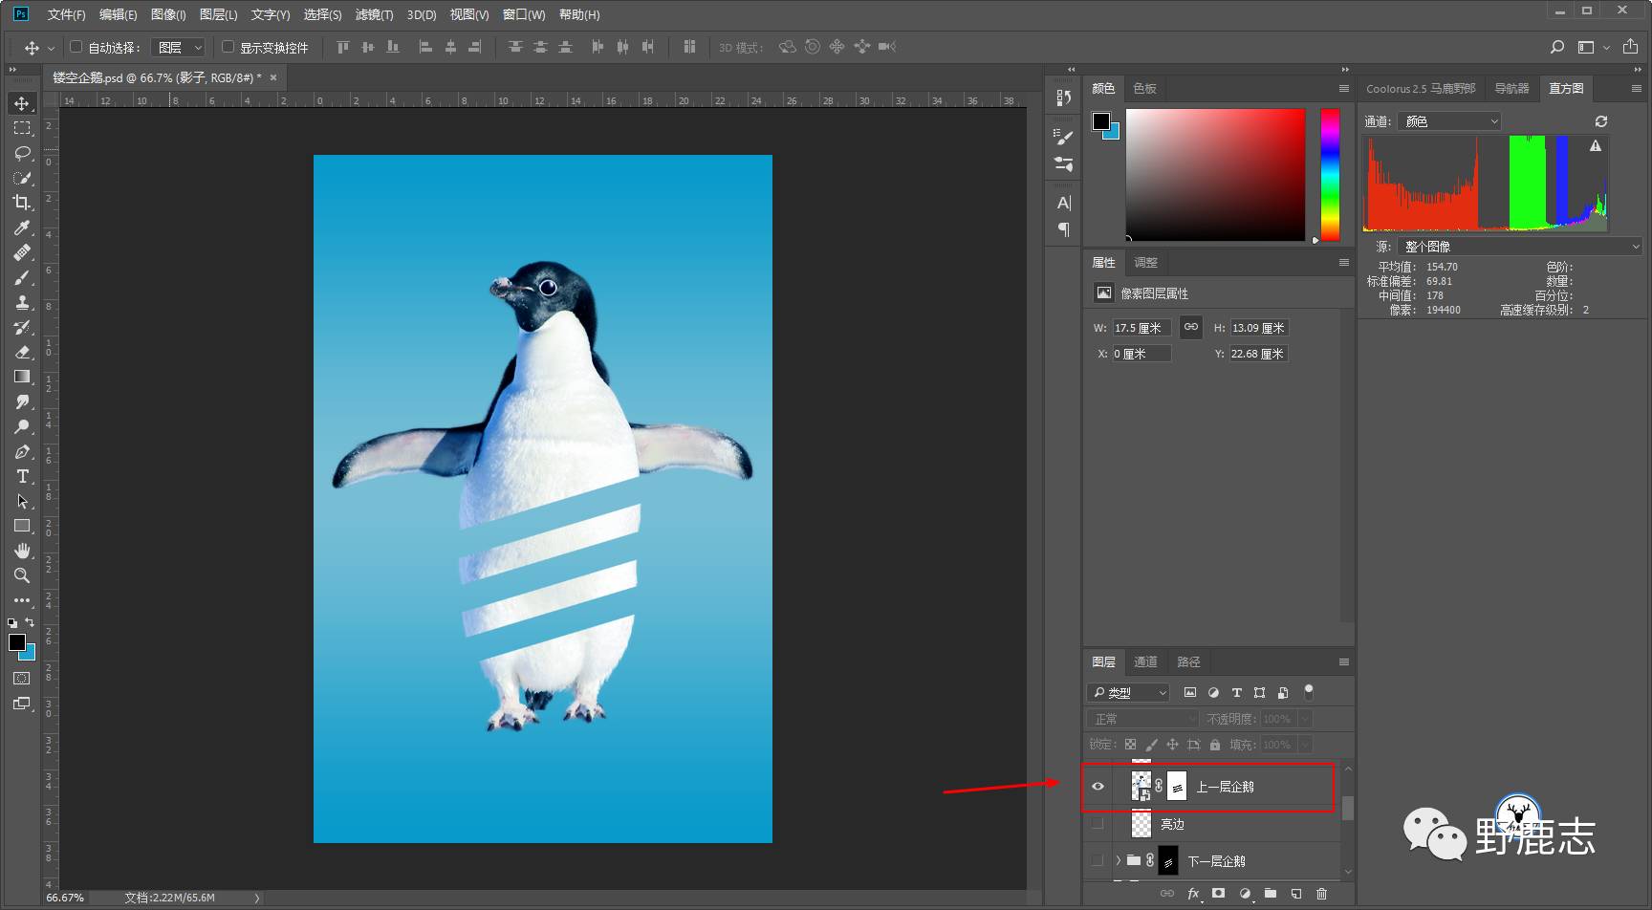Select the Lasso tool
Image resolution: width=1652 pixels, height=910 pixels.
pos(22,153)
